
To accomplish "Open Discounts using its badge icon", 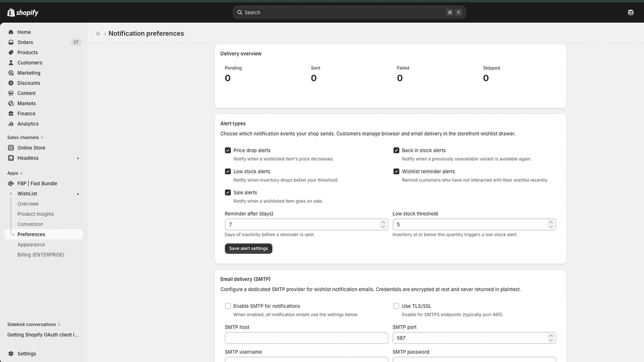I will (x=11, y=83).
